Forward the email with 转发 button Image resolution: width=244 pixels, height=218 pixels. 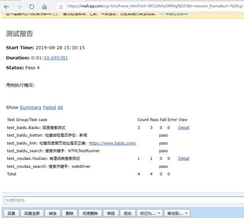pyautogui.click(x=53, y=213)
